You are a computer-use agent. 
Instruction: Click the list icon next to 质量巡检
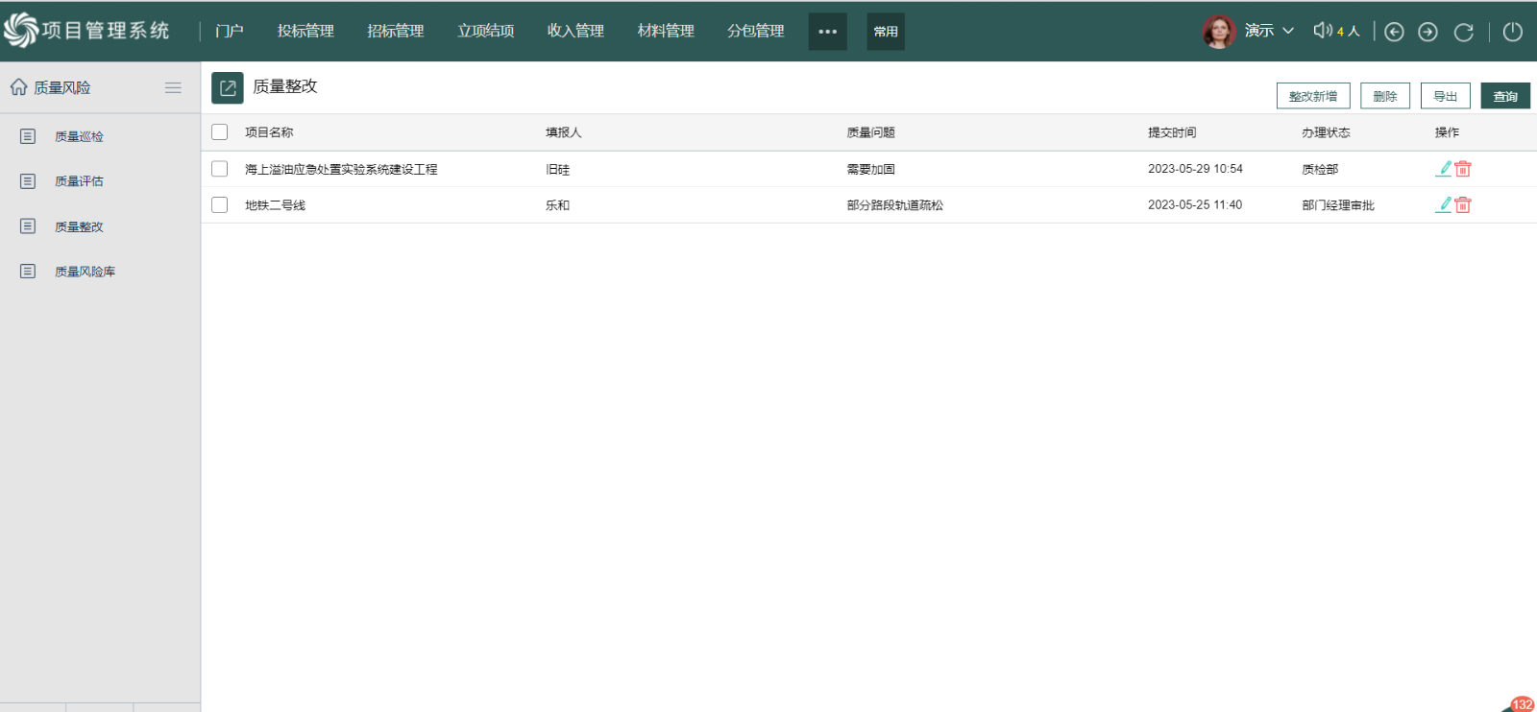(x=28, y=136)
